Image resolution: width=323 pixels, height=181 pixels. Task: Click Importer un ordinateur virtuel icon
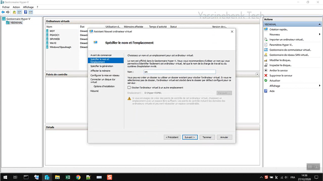click(x=266, y=40)
